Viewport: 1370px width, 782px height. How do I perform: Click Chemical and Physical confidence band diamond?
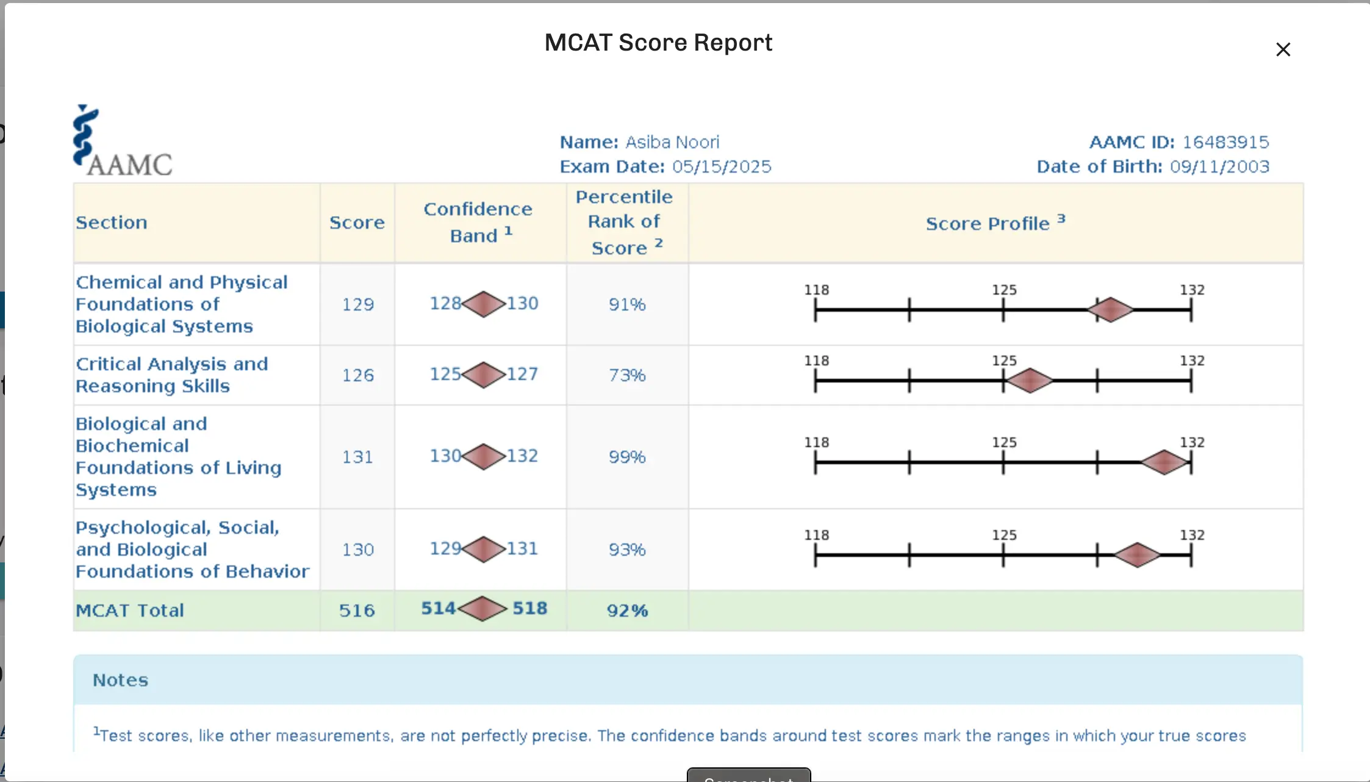coord(483,304)
